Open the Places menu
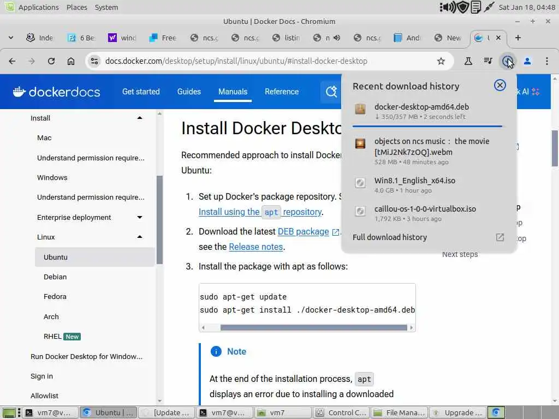This screenshot has width=559, height=419. (x=76, y=7)
